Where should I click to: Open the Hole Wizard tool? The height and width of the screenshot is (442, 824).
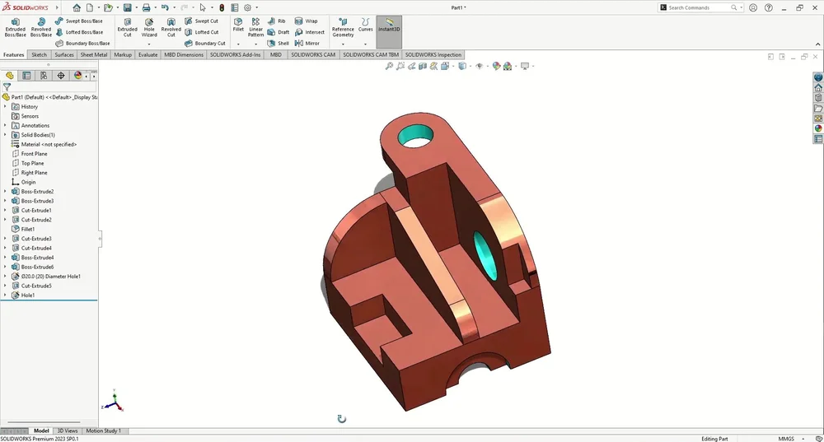[x=149, y=26]
